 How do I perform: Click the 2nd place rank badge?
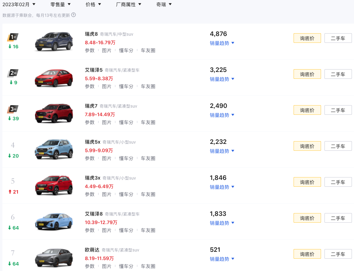[13, 73]
